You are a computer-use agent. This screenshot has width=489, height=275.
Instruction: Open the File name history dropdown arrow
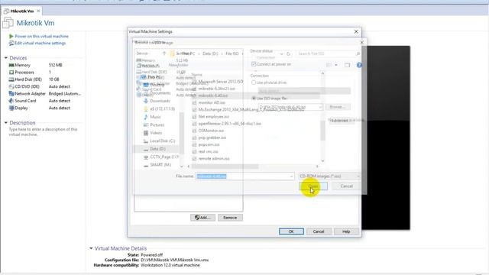point(292,176)
